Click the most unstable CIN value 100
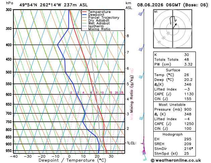This screenshot has width=211, height=163. (x=188, y=128)
